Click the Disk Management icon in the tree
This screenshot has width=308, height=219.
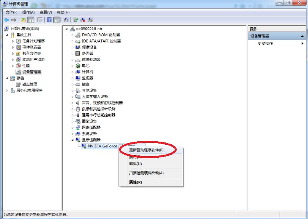pos(18,84)
